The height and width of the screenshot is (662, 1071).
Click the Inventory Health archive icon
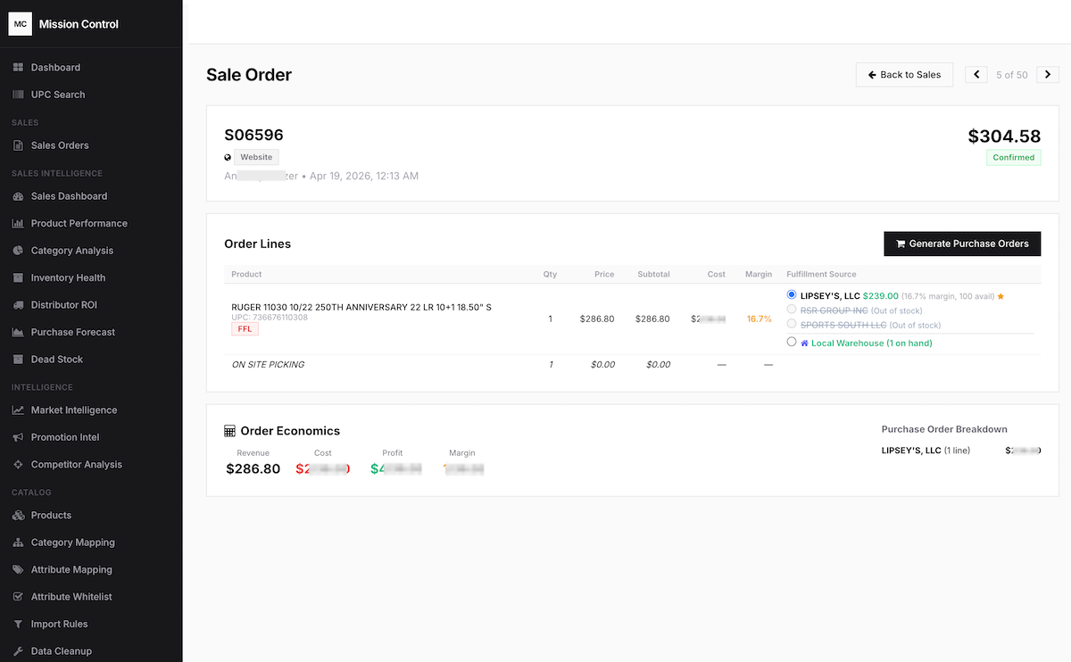[x=19, y=277]
